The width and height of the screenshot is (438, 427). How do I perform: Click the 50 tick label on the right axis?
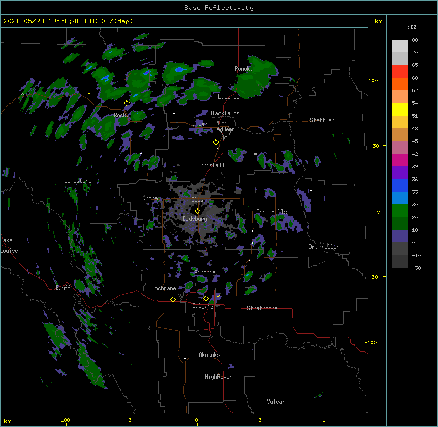click(x=376, y=146)
